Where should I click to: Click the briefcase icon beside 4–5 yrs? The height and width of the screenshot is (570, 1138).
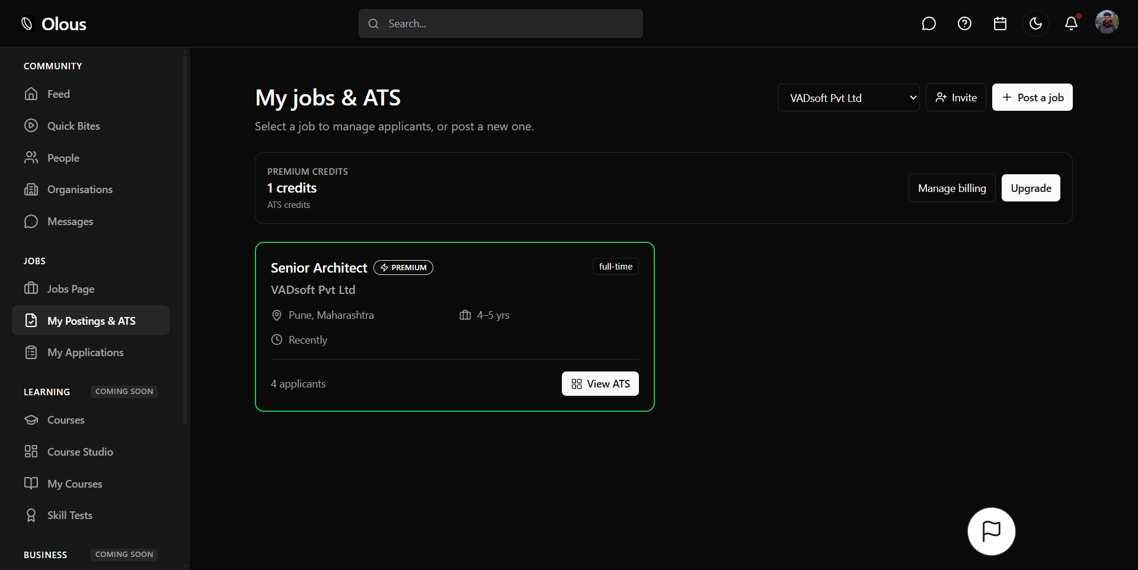pyautogui.click(x=465, y=315)
